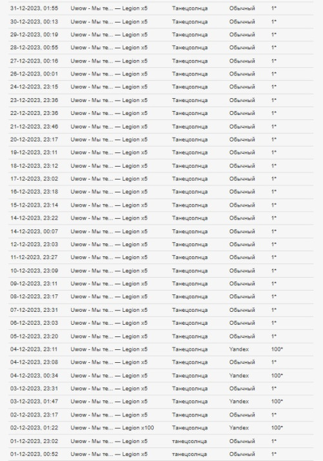
Task: Select Обычный in the 14-12-2023, 00:07 row
Action: pos(242,231)
